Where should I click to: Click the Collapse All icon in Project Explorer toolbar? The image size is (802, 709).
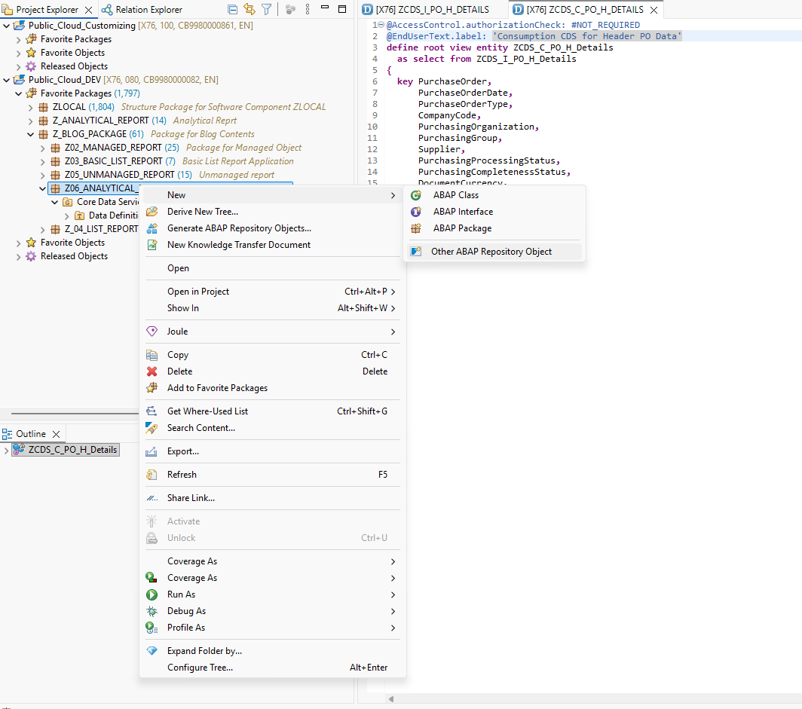pos(232,9)
